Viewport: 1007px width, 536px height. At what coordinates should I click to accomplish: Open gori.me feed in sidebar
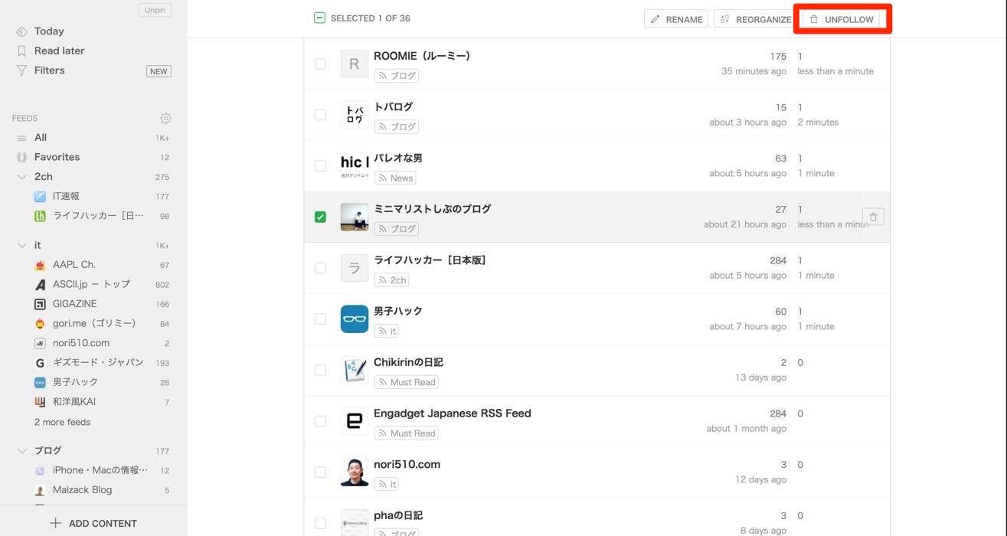[x=94, y=323]
